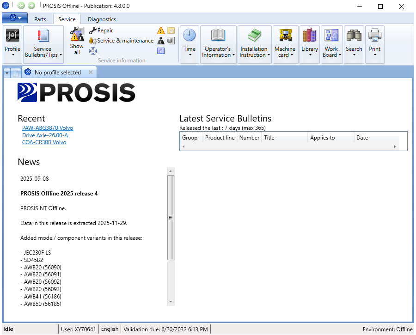Open the Repair wrench icon
Viewport: 416px width, 335px height.
coord(92,30)
